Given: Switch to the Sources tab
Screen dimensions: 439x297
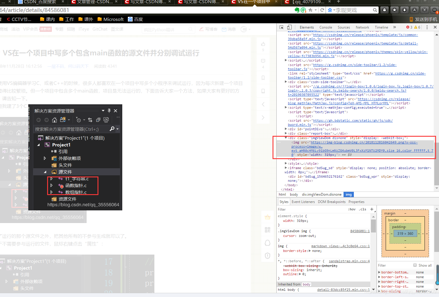Looking at the screenshot, I should (344, 27).
